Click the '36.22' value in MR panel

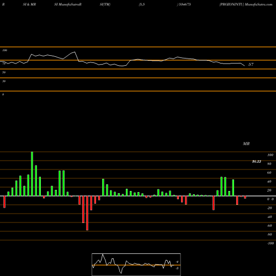pos(257,162)
